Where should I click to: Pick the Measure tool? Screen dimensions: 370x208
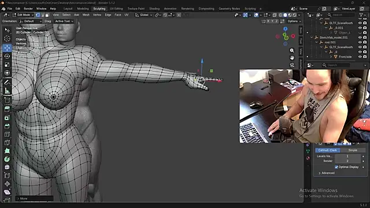[7, 91]
